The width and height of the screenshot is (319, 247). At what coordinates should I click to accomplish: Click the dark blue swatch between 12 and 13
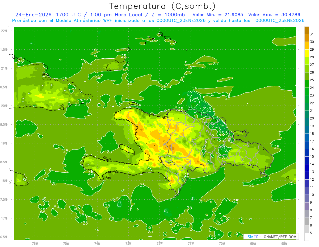(x=307, y=176)
